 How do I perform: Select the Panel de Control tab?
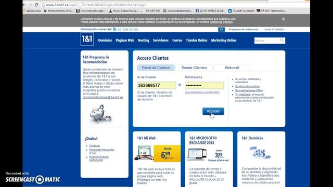(156, 68)
